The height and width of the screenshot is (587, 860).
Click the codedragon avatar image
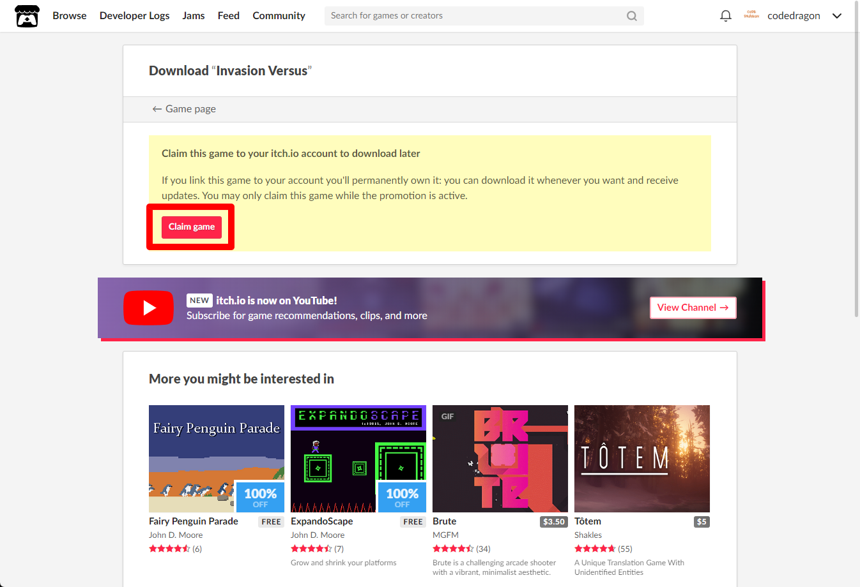(751, 15)
